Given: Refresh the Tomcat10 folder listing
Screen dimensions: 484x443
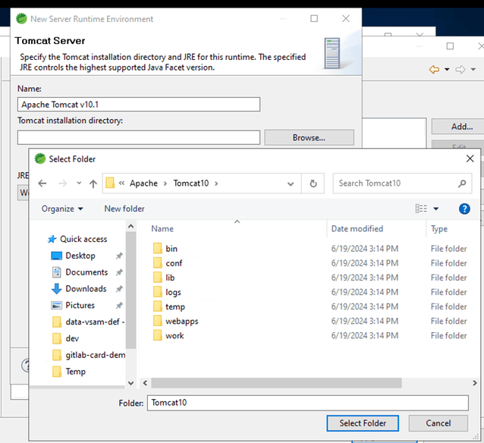Looking at the screenshot, I should 313,184.
